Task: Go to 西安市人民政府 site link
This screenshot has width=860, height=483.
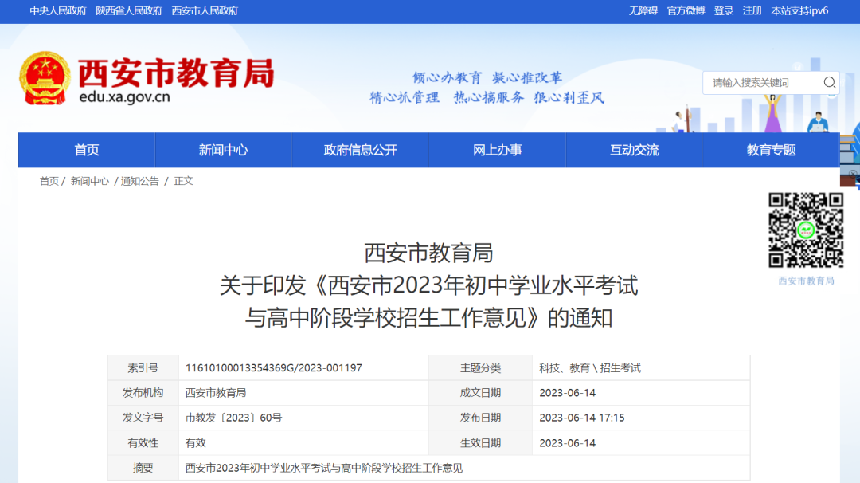Action: 205,11
